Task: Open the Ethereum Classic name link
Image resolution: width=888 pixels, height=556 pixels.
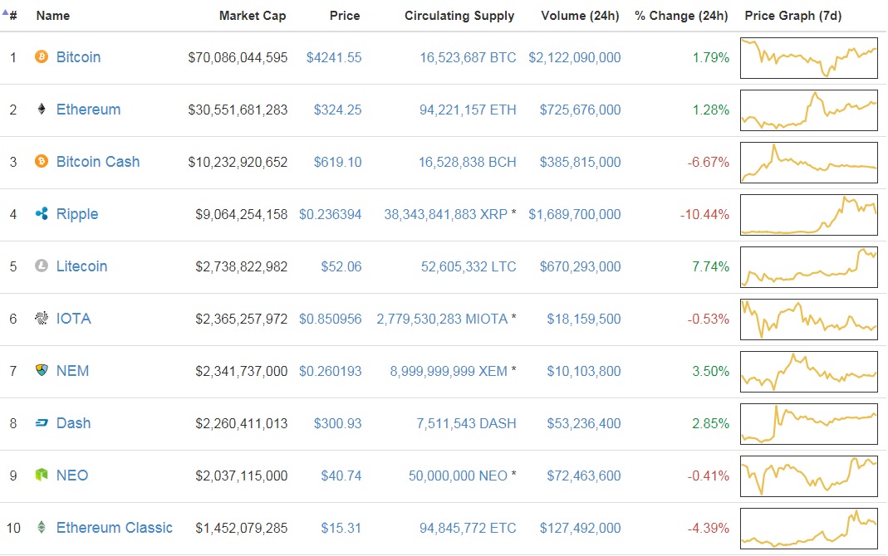Action: click(x=115, y=528)
